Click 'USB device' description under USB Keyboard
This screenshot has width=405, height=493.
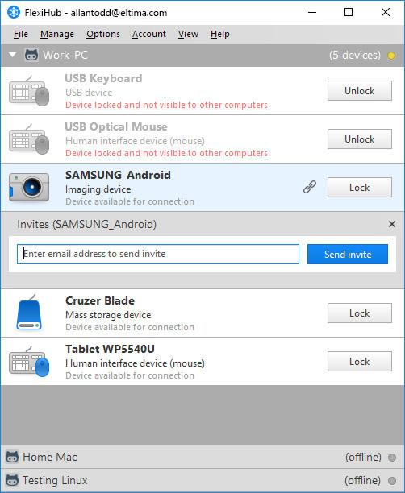tap(89, 93)
